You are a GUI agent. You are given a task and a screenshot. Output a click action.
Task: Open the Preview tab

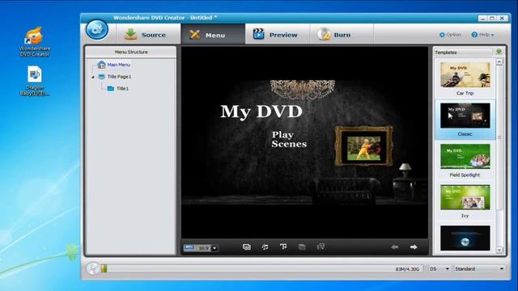coord(277,34)
